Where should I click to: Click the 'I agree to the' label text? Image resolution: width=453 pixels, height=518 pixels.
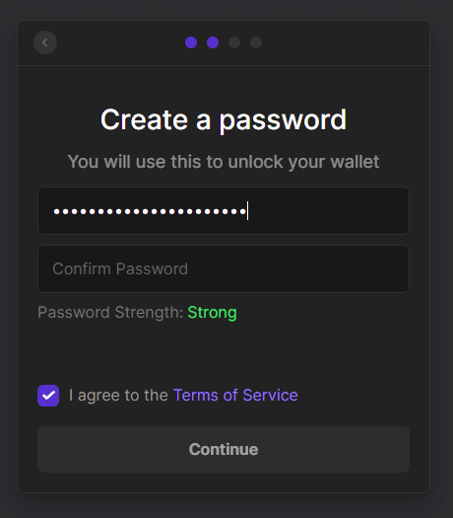pyautogui.click(x=118, y=396)
